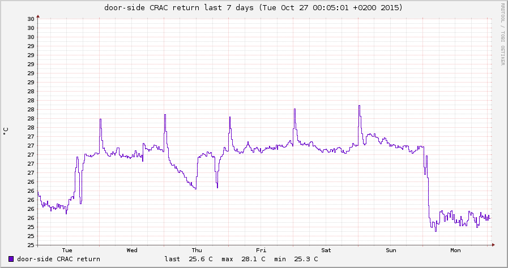This screenshot has height=268, width=508.
Task: Select the 'Tue' day label
Action: click(67, 250)
